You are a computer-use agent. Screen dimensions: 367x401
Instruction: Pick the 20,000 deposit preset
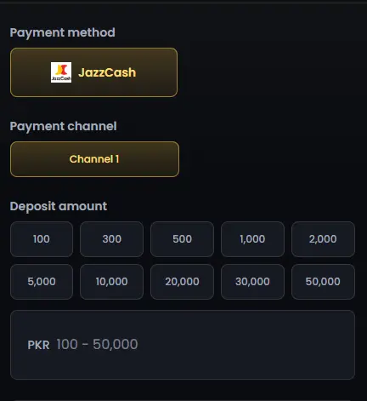point(182,282)
